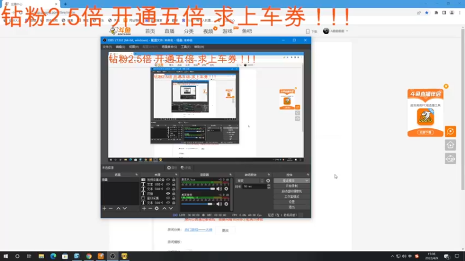
Task: Toggle lock on the window capture source
Action: click(173, 198)
